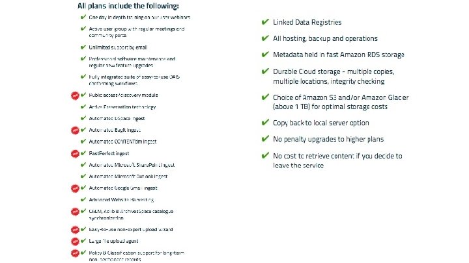Click the checkmark next to Unlimited support by email
This screenshot has height=263, width=469.
[x=83, y=47]
